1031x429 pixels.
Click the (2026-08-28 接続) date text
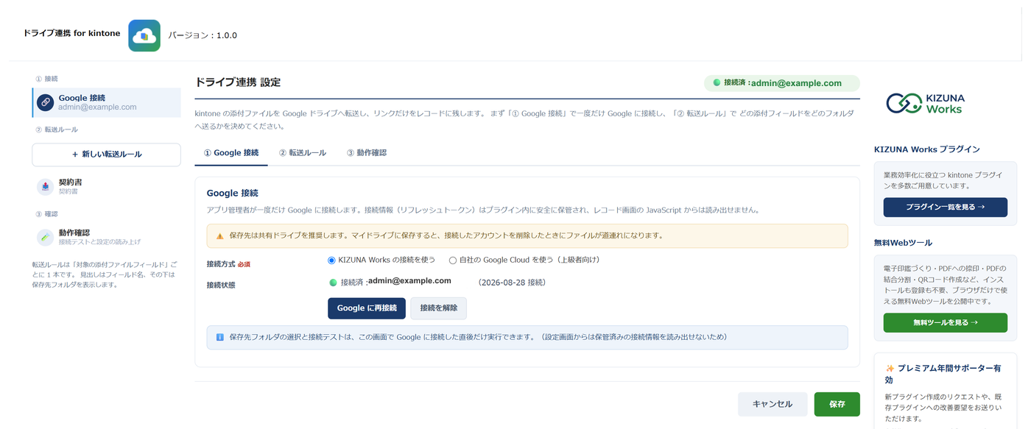click(x=512, y=283)
